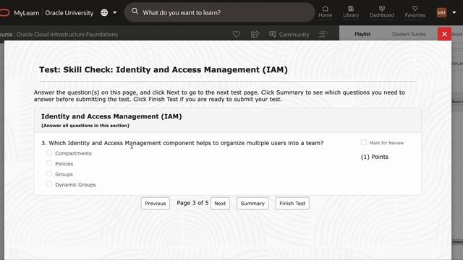The width and height of the screenshot is (463, 260).
Task: Click the list menu icon beside Community
Action: 323,35
